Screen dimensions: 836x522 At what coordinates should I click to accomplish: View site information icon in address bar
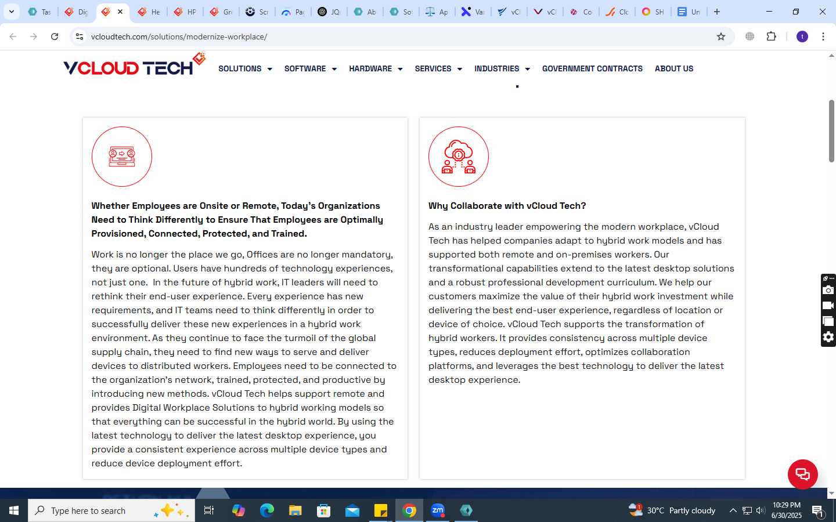pos(80,37)
